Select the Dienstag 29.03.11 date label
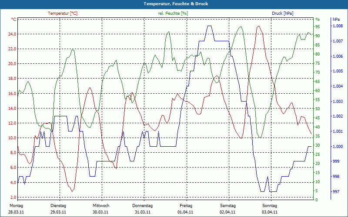 click(58, 209)
